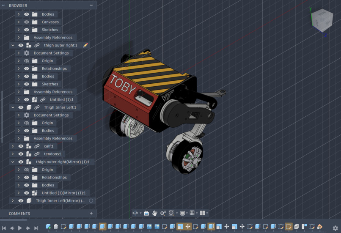This screenshot has width=341, height=233.
Task: Activate Thigh Inner Left(Mirror) radio button
Action: tap(91, 200)
